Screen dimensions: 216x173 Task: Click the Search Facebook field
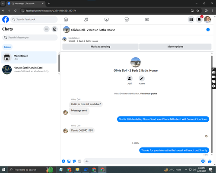pyautogui.click(x=34, y=19)
